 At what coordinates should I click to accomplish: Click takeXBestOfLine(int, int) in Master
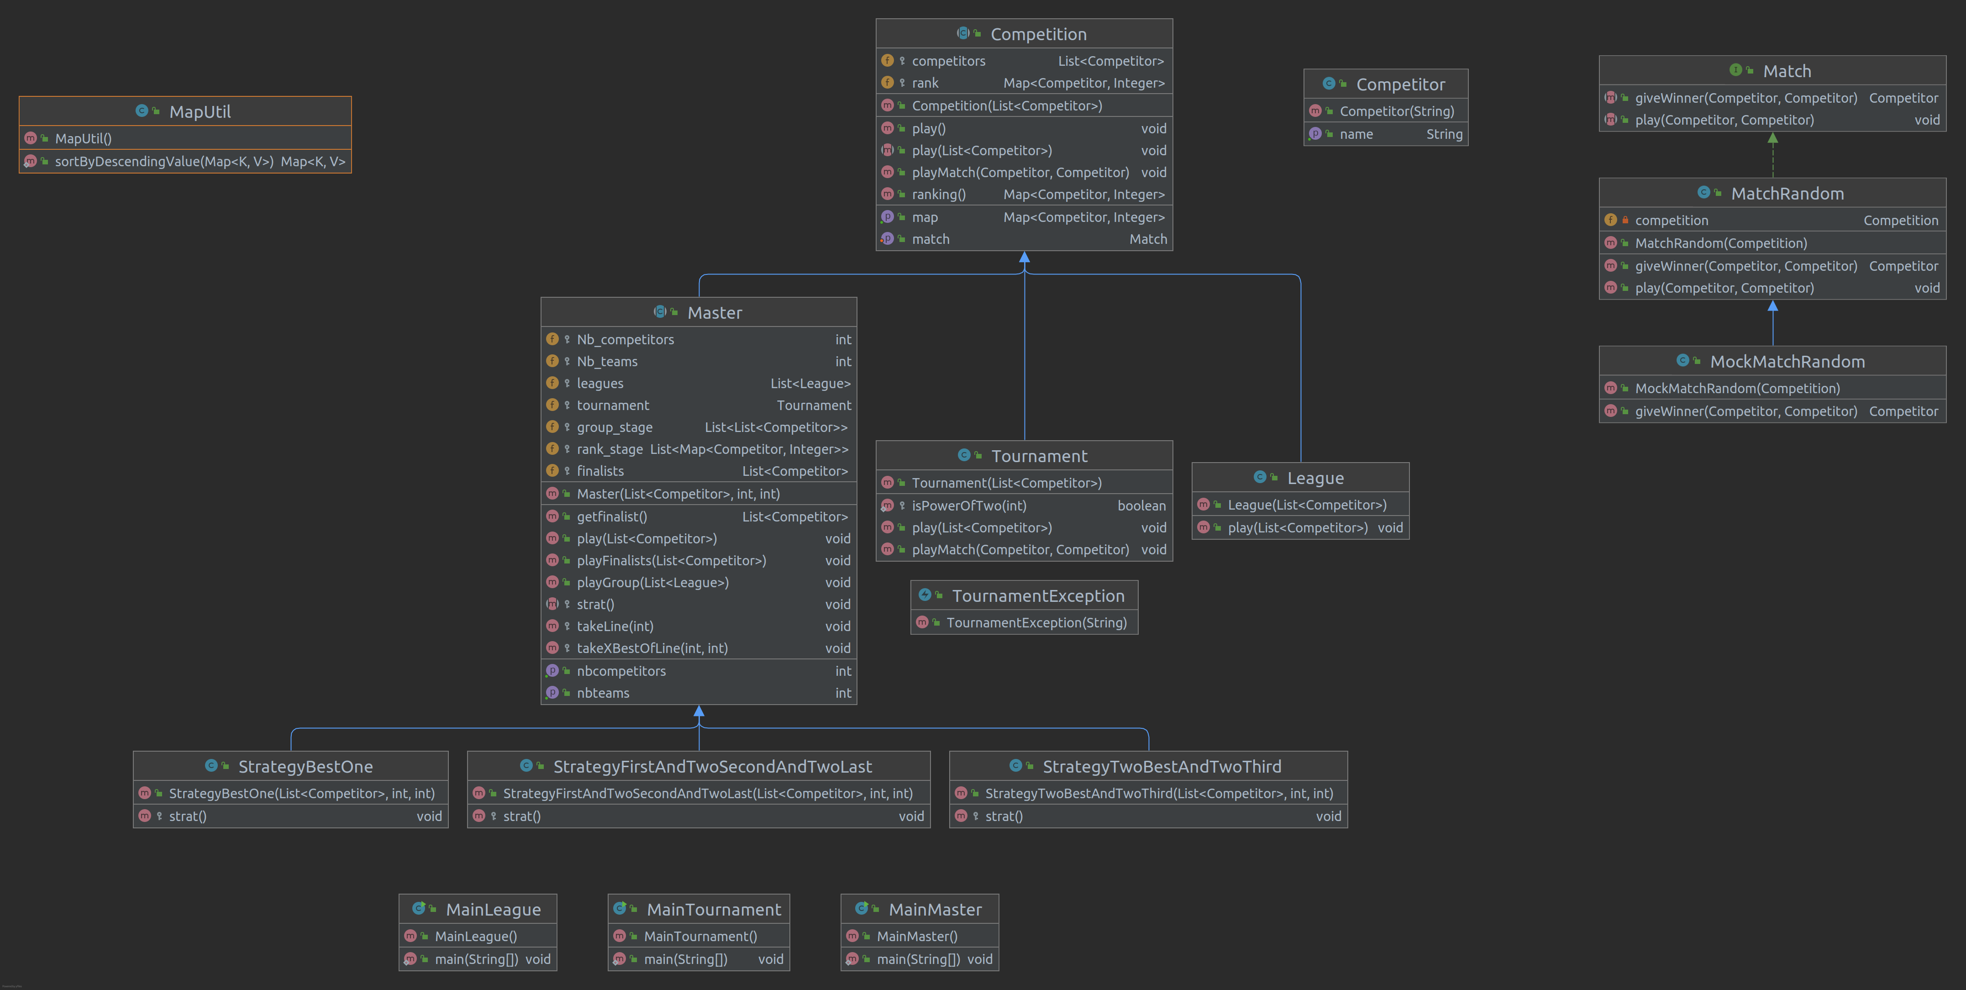tap(699, 648)
